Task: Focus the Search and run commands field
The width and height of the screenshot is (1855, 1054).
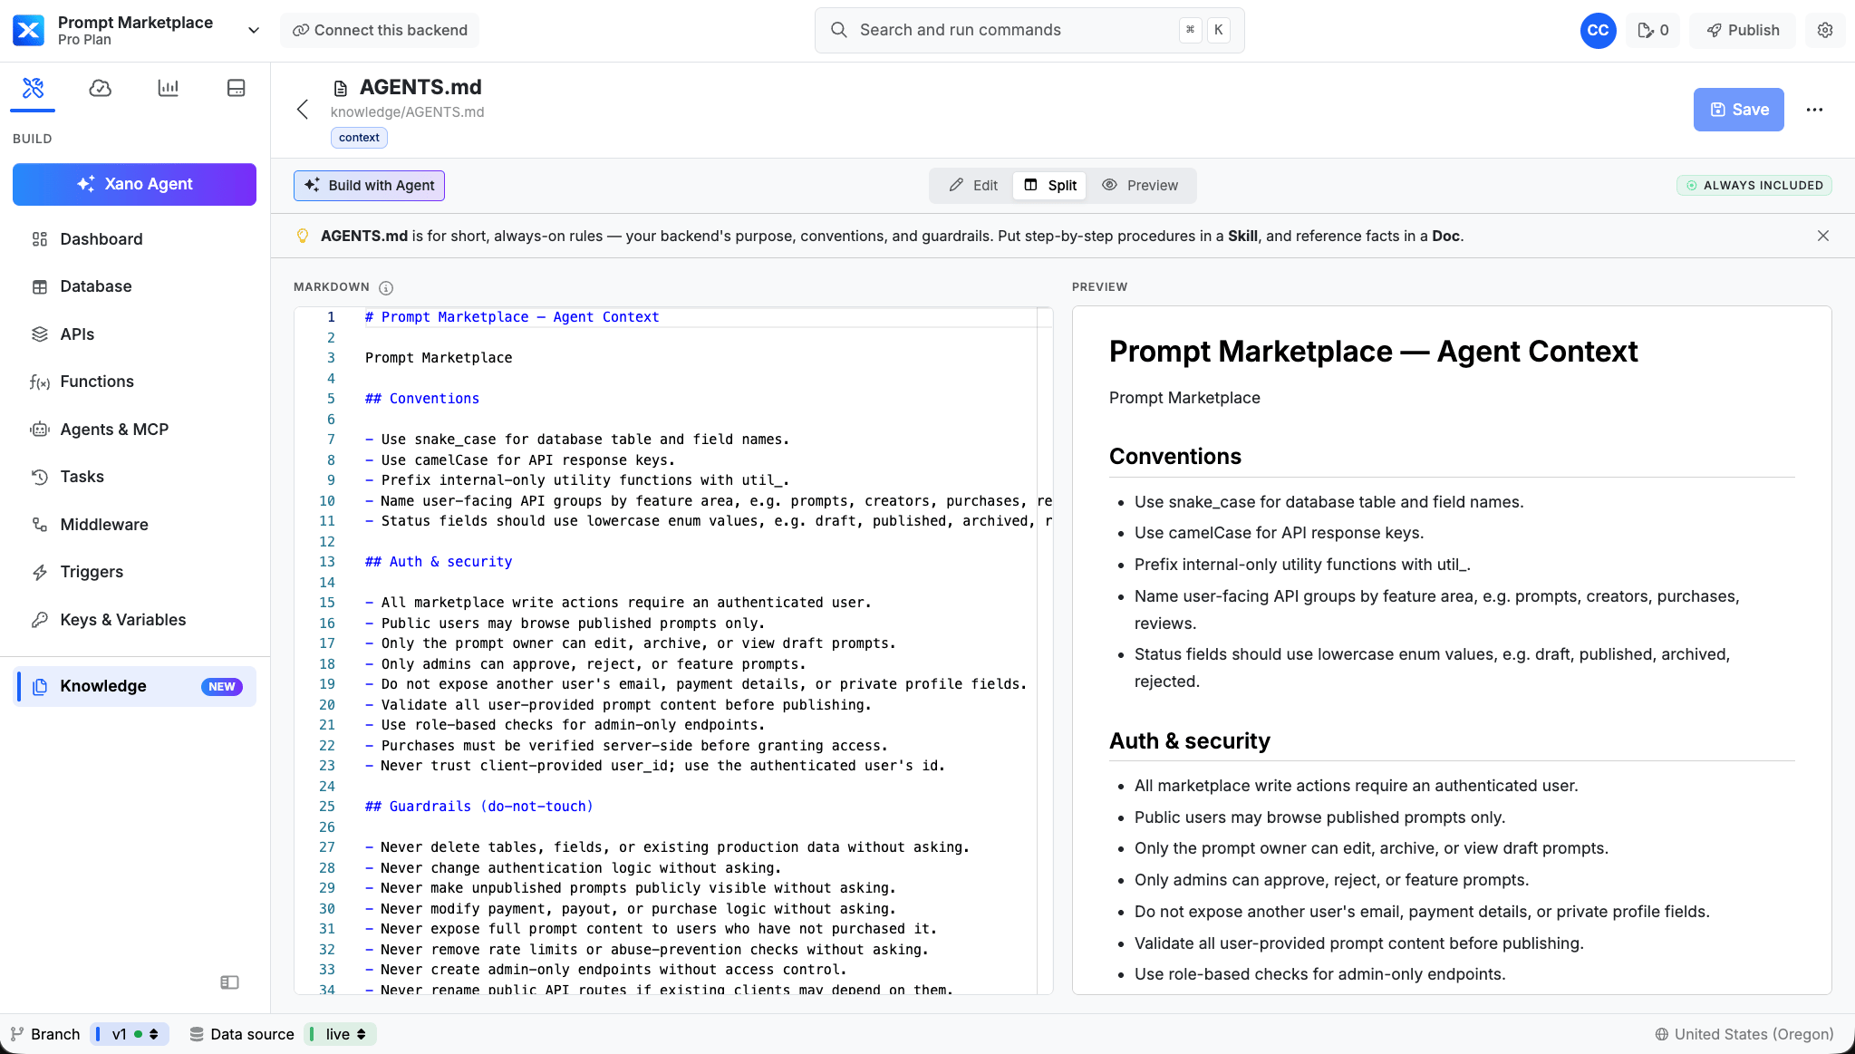Action: (x=1029, y=30)
